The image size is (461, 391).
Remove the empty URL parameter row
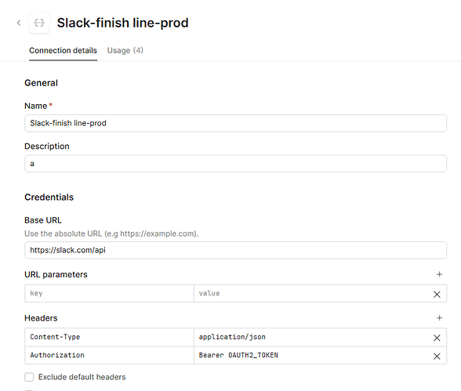[437, 294]
